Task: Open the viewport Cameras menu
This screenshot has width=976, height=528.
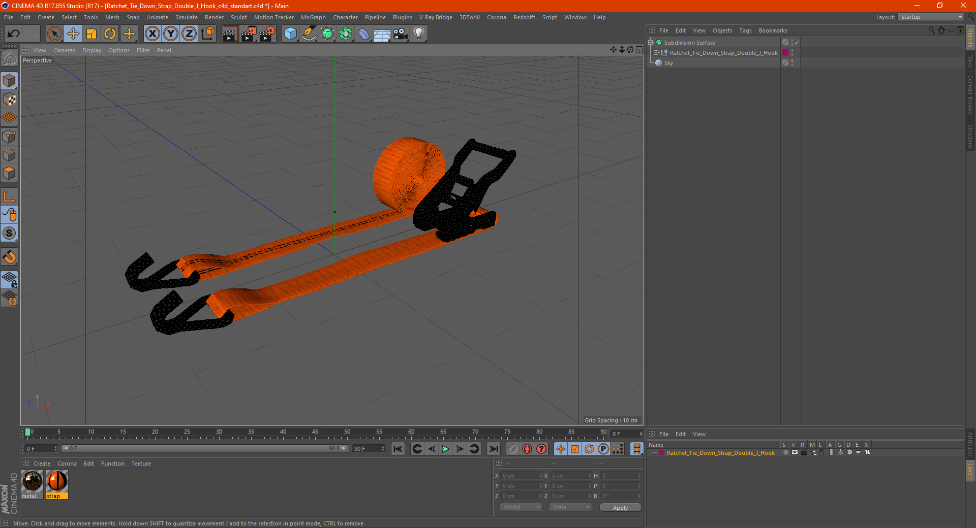Action: [64, 50]
